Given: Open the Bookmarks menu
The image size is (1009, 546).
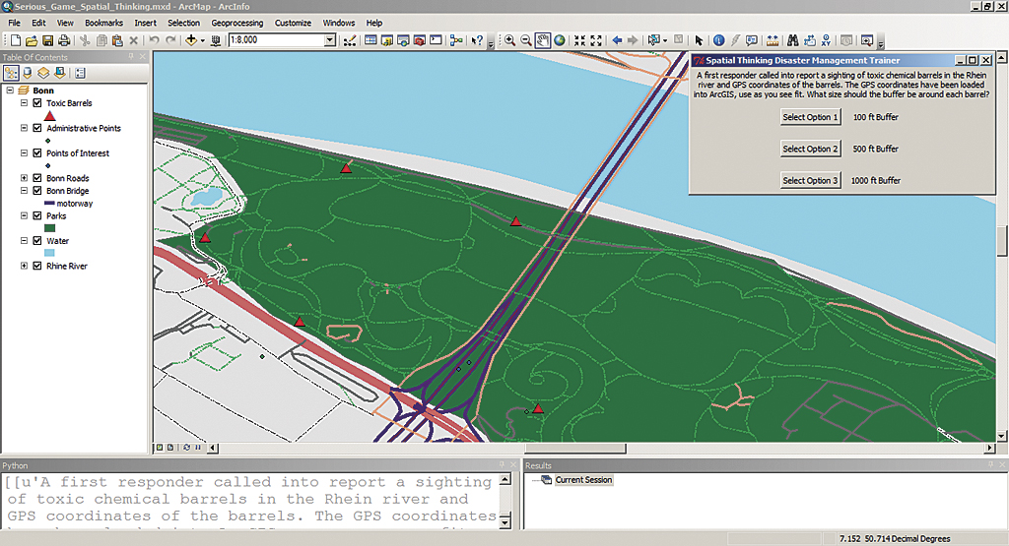Looking at the screenshot, I should click(103, 23).
